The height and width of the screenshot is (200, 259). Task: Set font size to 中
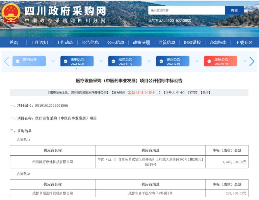coord(178,93)
